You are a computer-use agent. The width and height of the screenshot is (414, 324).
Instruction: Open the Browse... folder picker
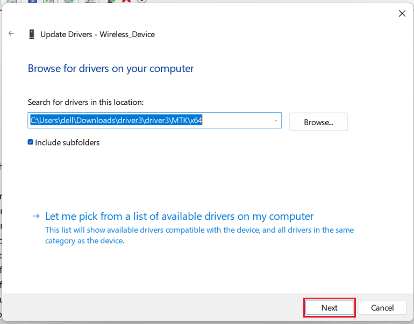click(x=318, y=122)
